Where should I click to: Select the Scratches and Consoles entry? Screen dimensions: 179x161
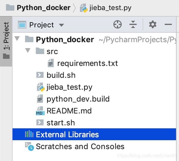click(x=80, y=146)
